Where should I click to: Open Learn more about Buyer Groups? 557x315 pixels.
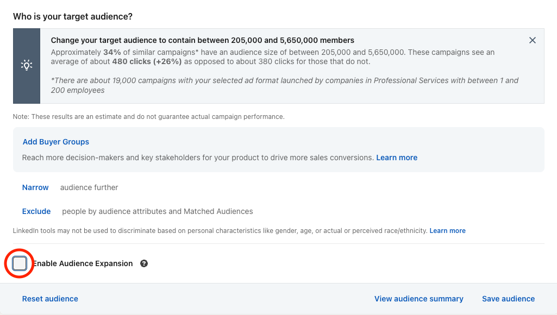(x=397, y=157)
